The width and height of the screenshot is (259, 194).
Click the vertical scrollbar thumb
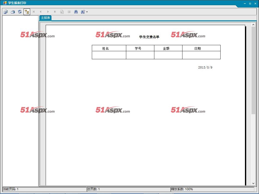pos(253,70)
